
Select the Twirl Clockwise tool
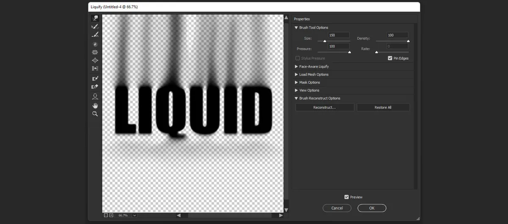click(x=95, y=44)
